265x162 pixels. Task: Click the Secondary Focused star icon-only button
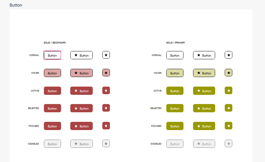click(x=106, y=126)
